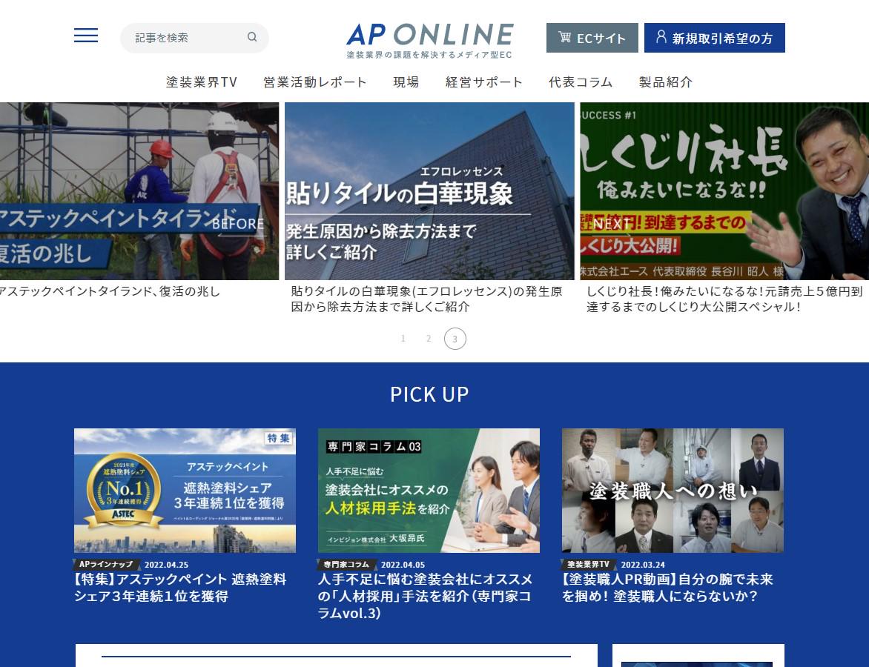Open the ECサイト shopping cart button
Image resolution: width=869 pixels, height=667 pixels.
pyautogui.click(x=592, y=38)
